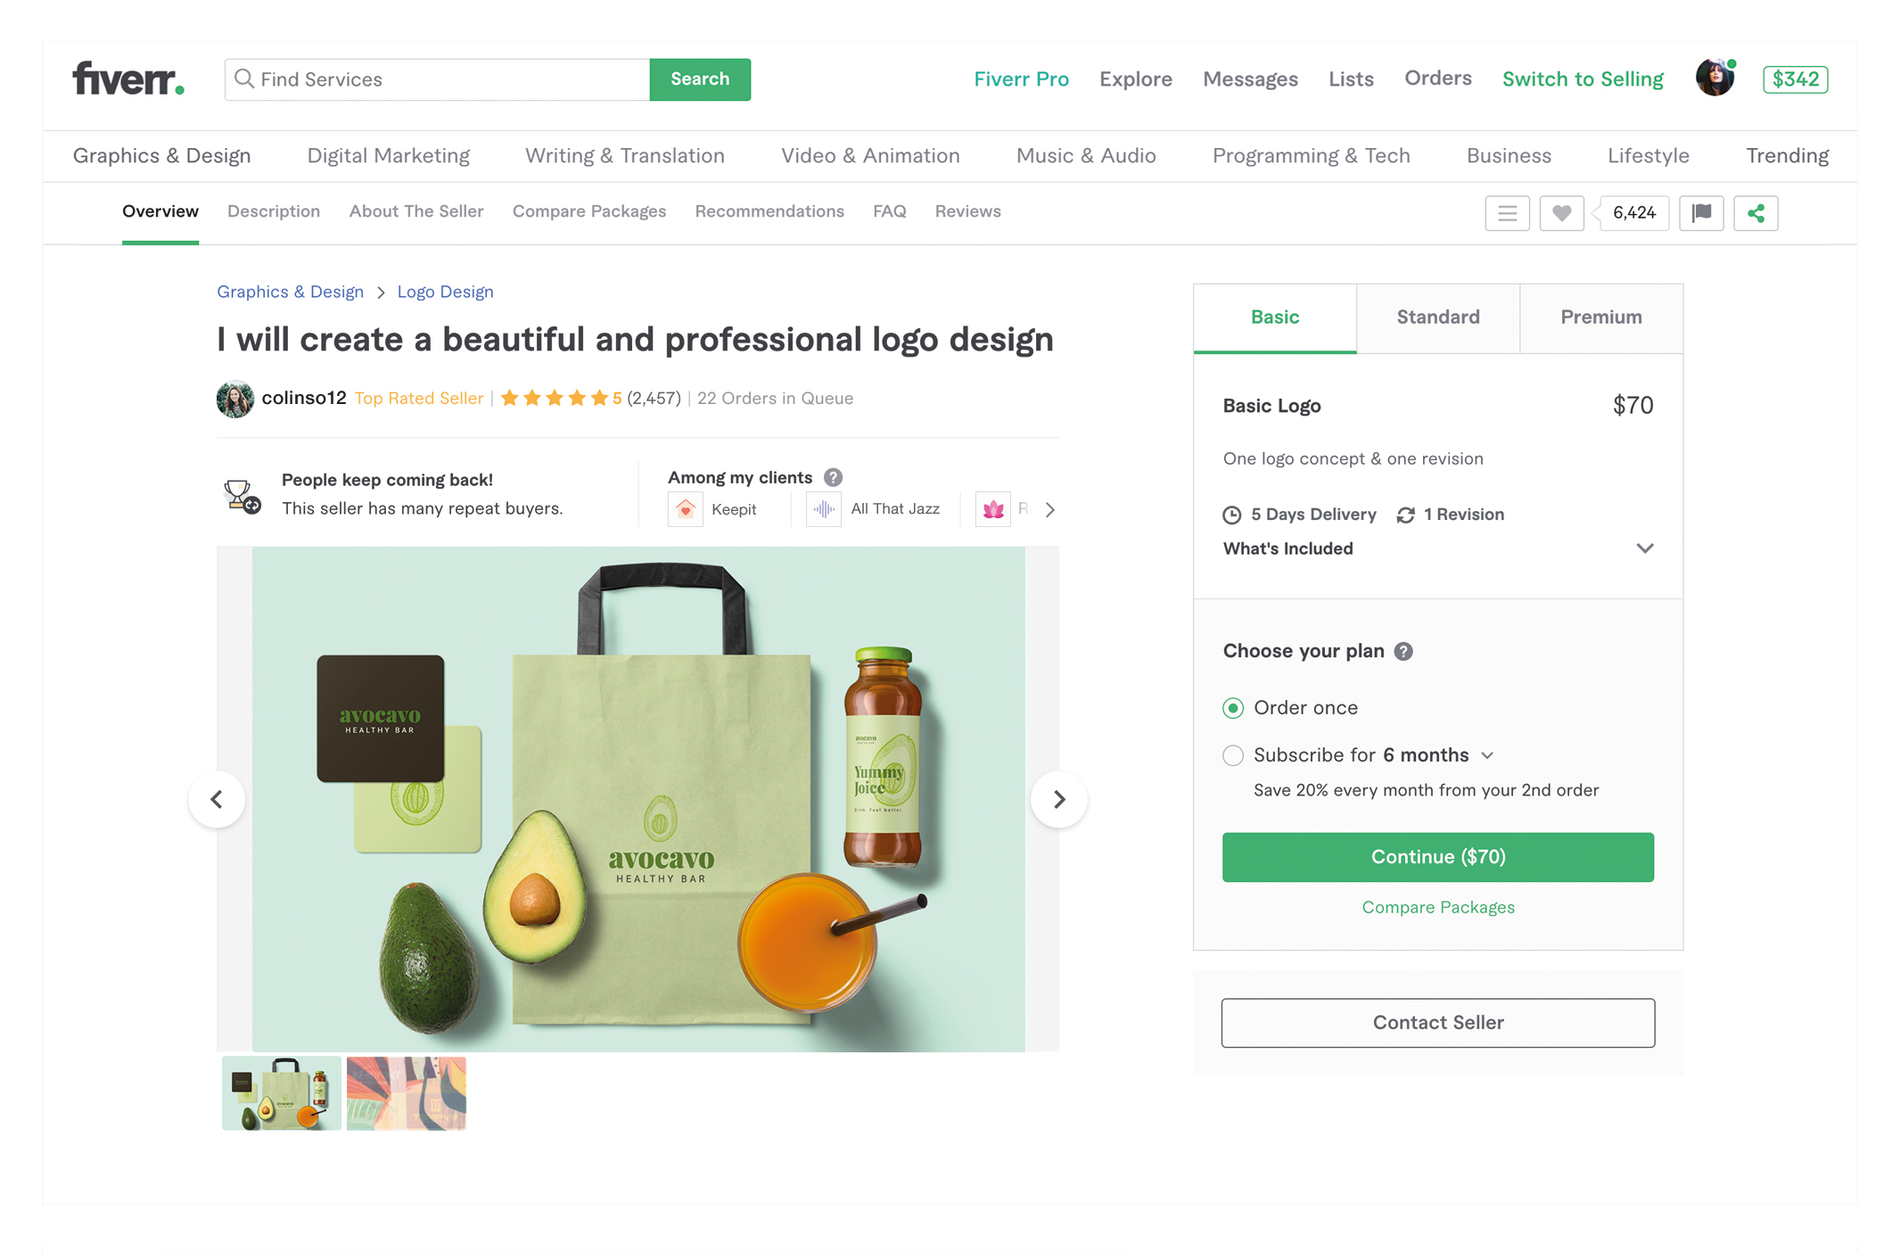Screen dimensions: 1900x1253
Task: Select the second gallery thumbnail
Action: click(x=407, y=1093)
